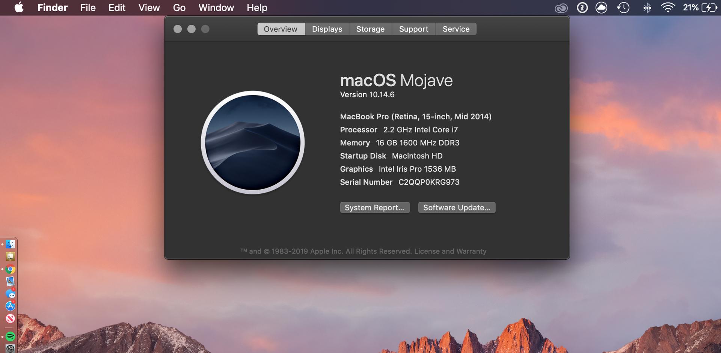Click the serial number C2QQP0KRG973

point(429,182)
